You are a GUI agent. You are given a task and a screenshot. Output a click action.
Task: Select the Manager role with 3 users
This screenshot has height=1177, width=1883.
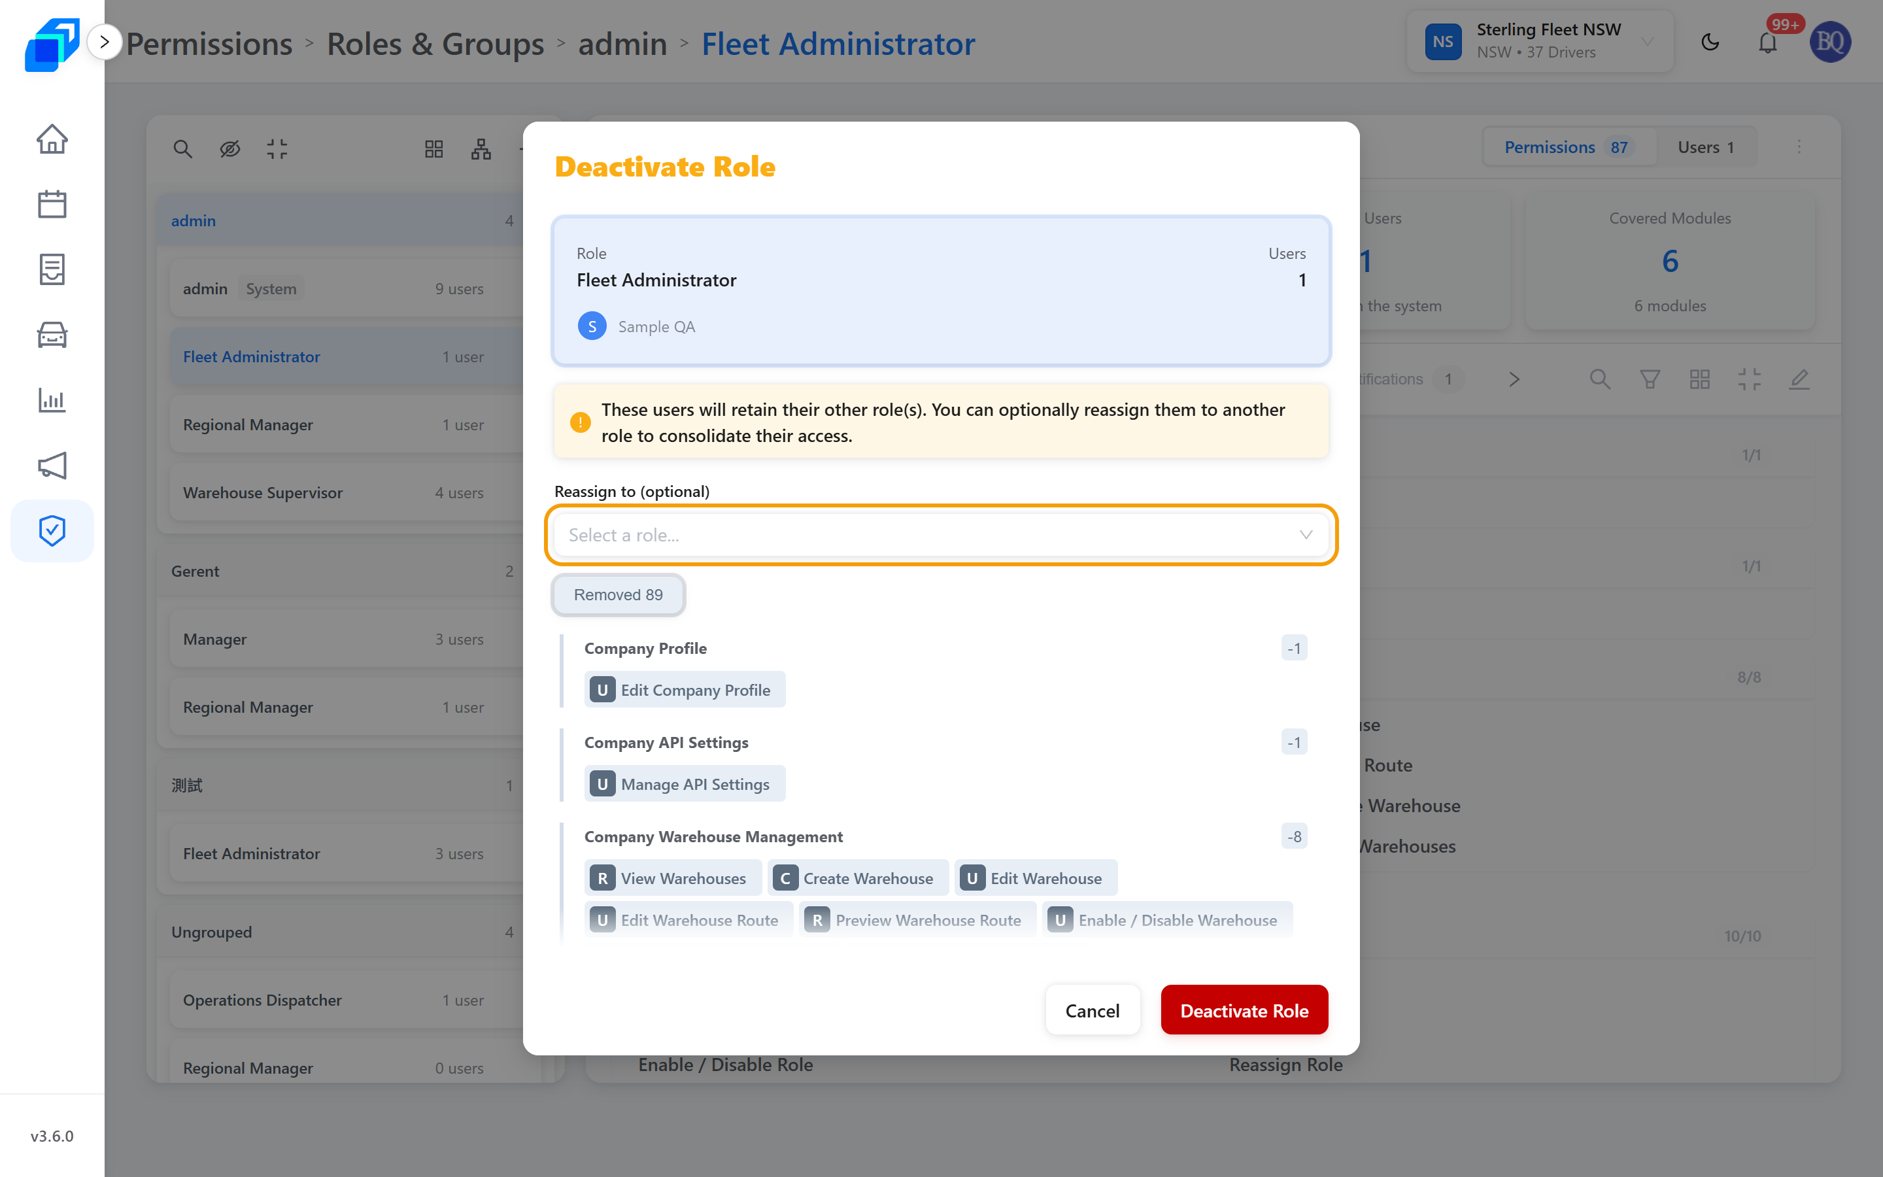pos(347,639)
